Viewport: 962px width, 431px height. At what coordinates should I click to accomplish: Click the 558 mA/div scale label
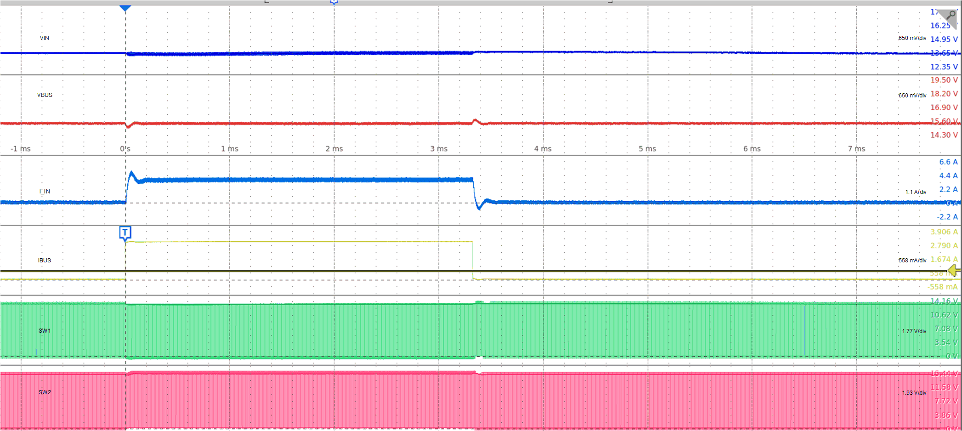pyautogui.click(x=912, y=261)
